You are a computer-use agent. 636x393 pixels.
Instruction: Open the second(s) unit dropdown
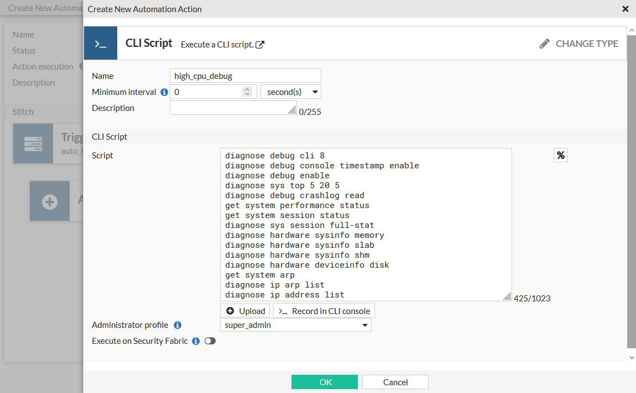click(290, 92)
